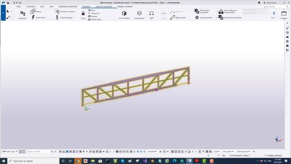Open the undo history clock icon
Screen dimensions: 291x164
click(20, 3)
